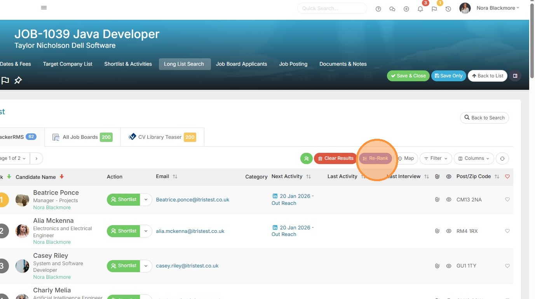Expand the Columns dropdown

[474, 158]
